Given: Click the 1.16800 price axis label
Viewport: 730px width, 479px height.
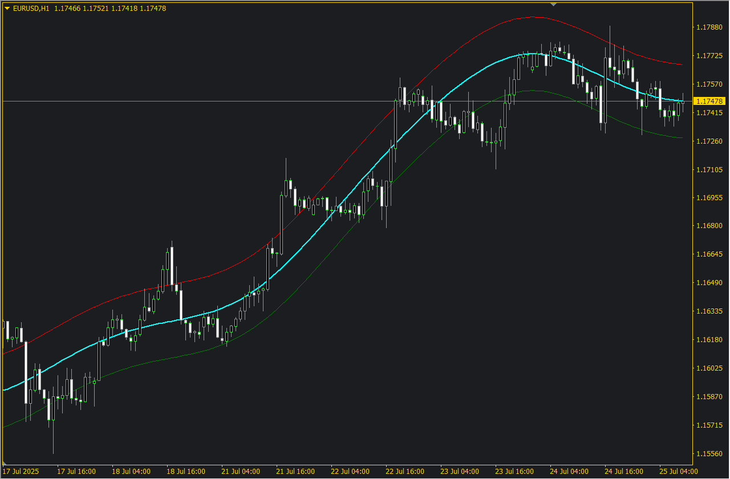Looking at the screenshot, I should pos(709,226).
